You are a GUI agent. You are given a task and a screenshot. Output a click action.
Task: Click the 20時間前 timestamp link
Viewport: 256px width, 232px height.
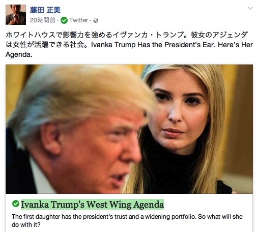point(43,20)
